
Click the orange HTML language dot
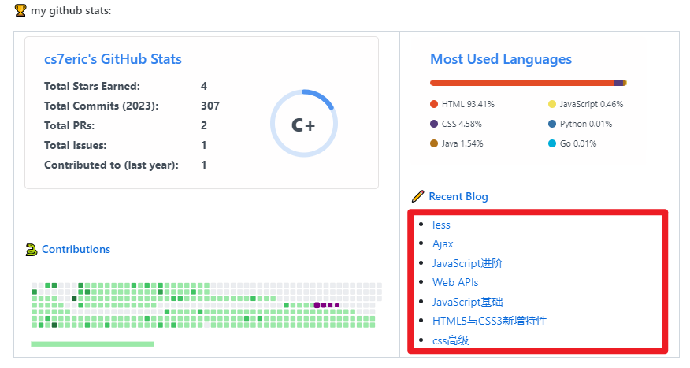click(434, 104)
